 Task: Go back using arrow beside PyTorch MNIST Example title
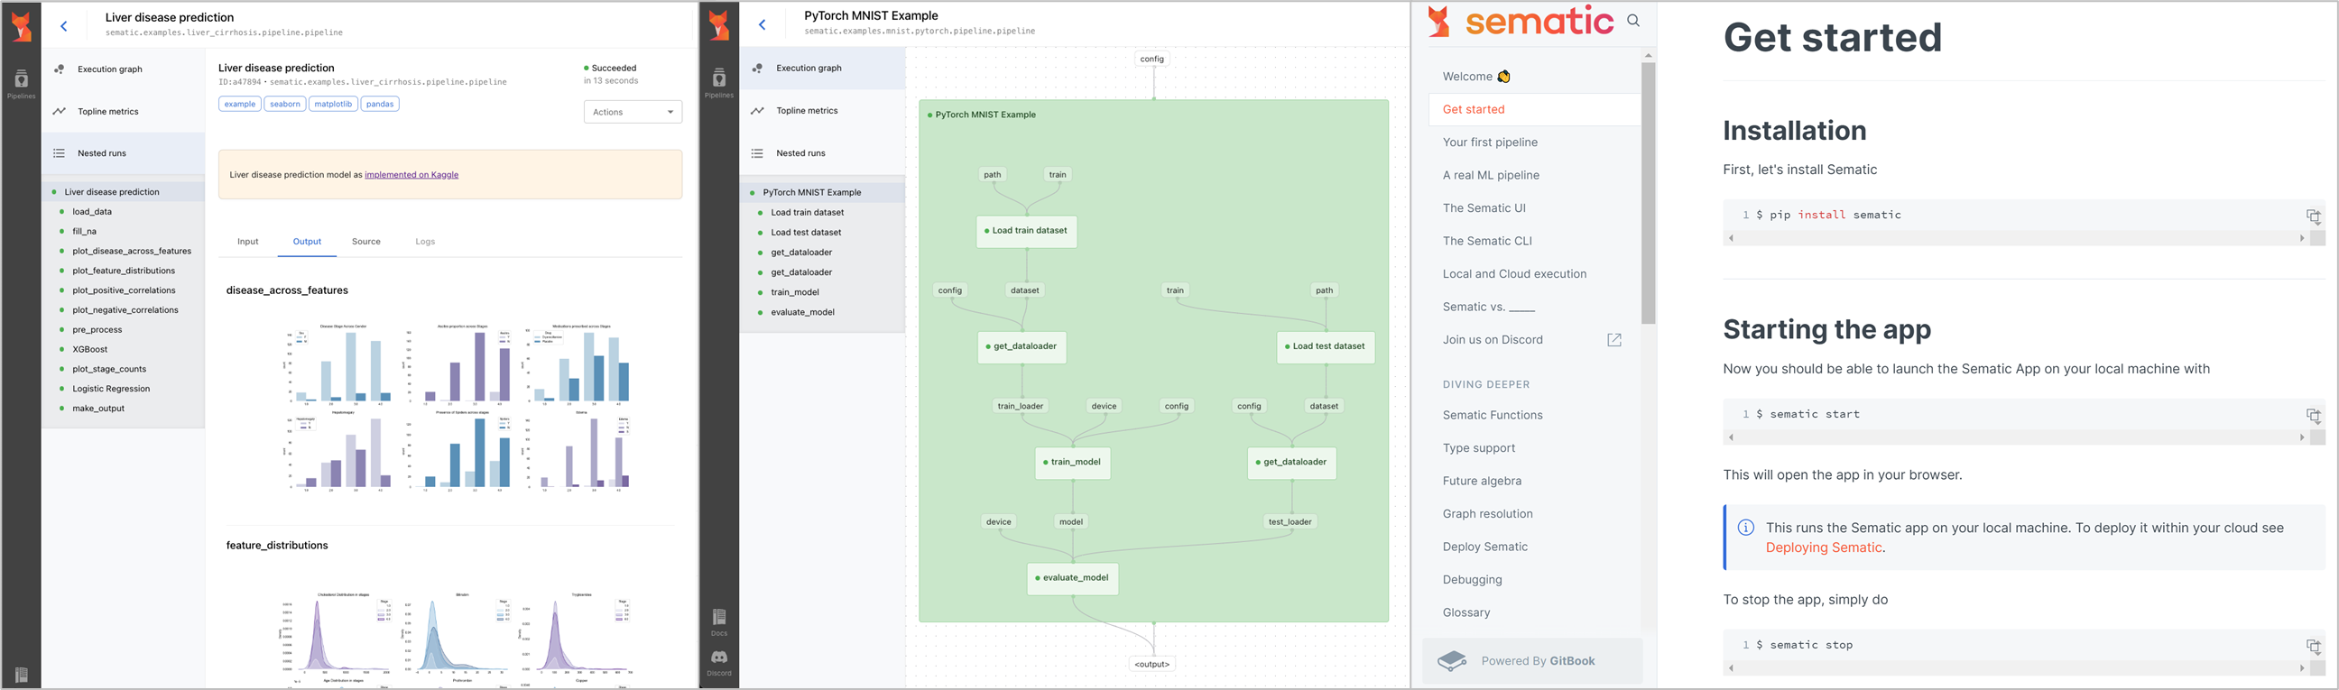click(762, 24)
